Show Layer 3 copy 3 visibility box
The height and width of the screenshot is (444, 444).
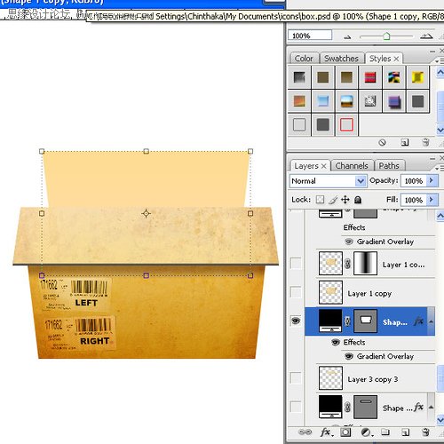[x=296, y=378]
